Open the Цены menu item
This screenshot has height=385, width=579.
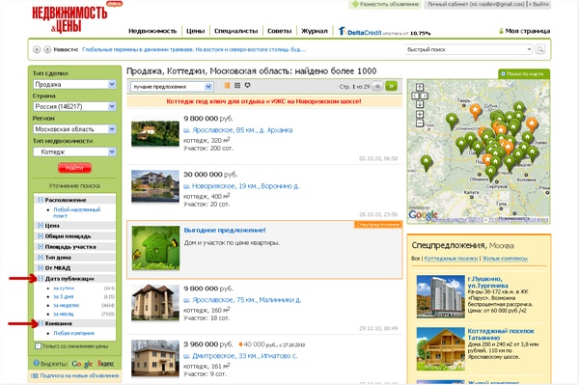(x=195, y=31)
